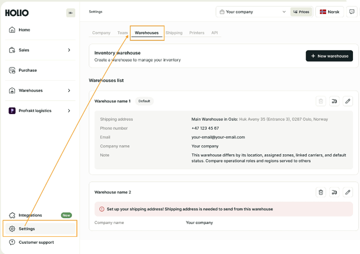Change language with the Norsk selector

(x=329, y=12)
